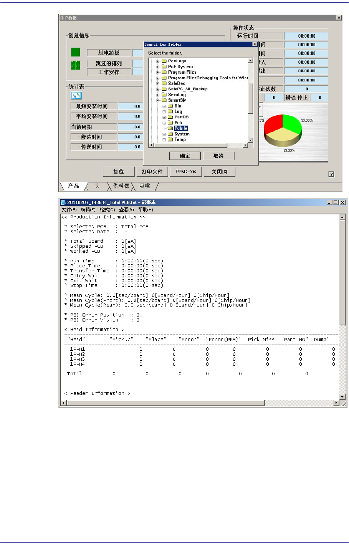Switch to the 吸嘴 tab

(145, 186)
